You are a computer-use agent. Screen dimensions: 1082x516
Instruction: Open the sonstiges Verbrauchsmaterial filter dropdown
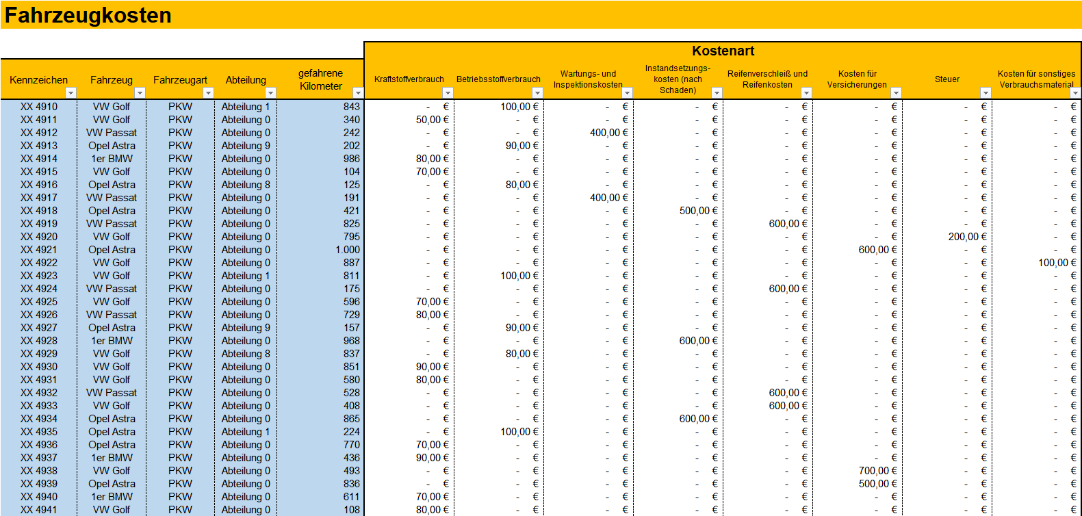click(x=1075, y=92)
